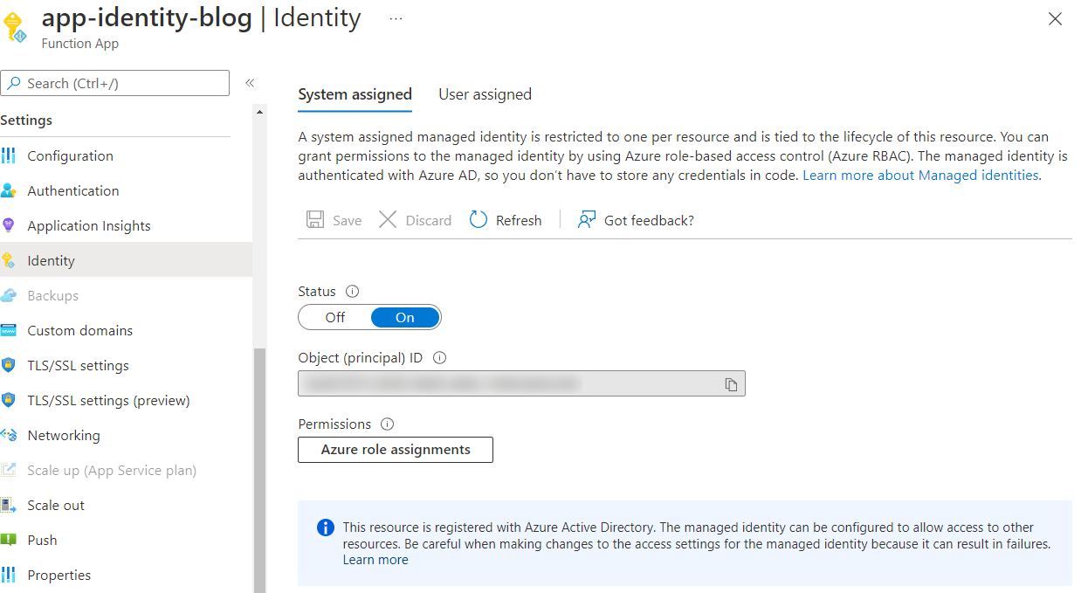The height and width of the screenshot is (593, 1081).
Task: Open Custom domains settings
Action: point(79,330)
